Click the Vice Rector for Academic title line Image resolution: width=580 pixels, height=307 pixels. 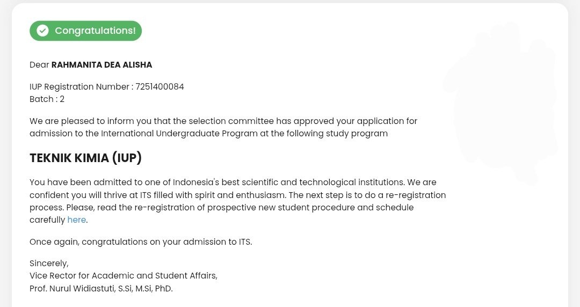[124, 275]
